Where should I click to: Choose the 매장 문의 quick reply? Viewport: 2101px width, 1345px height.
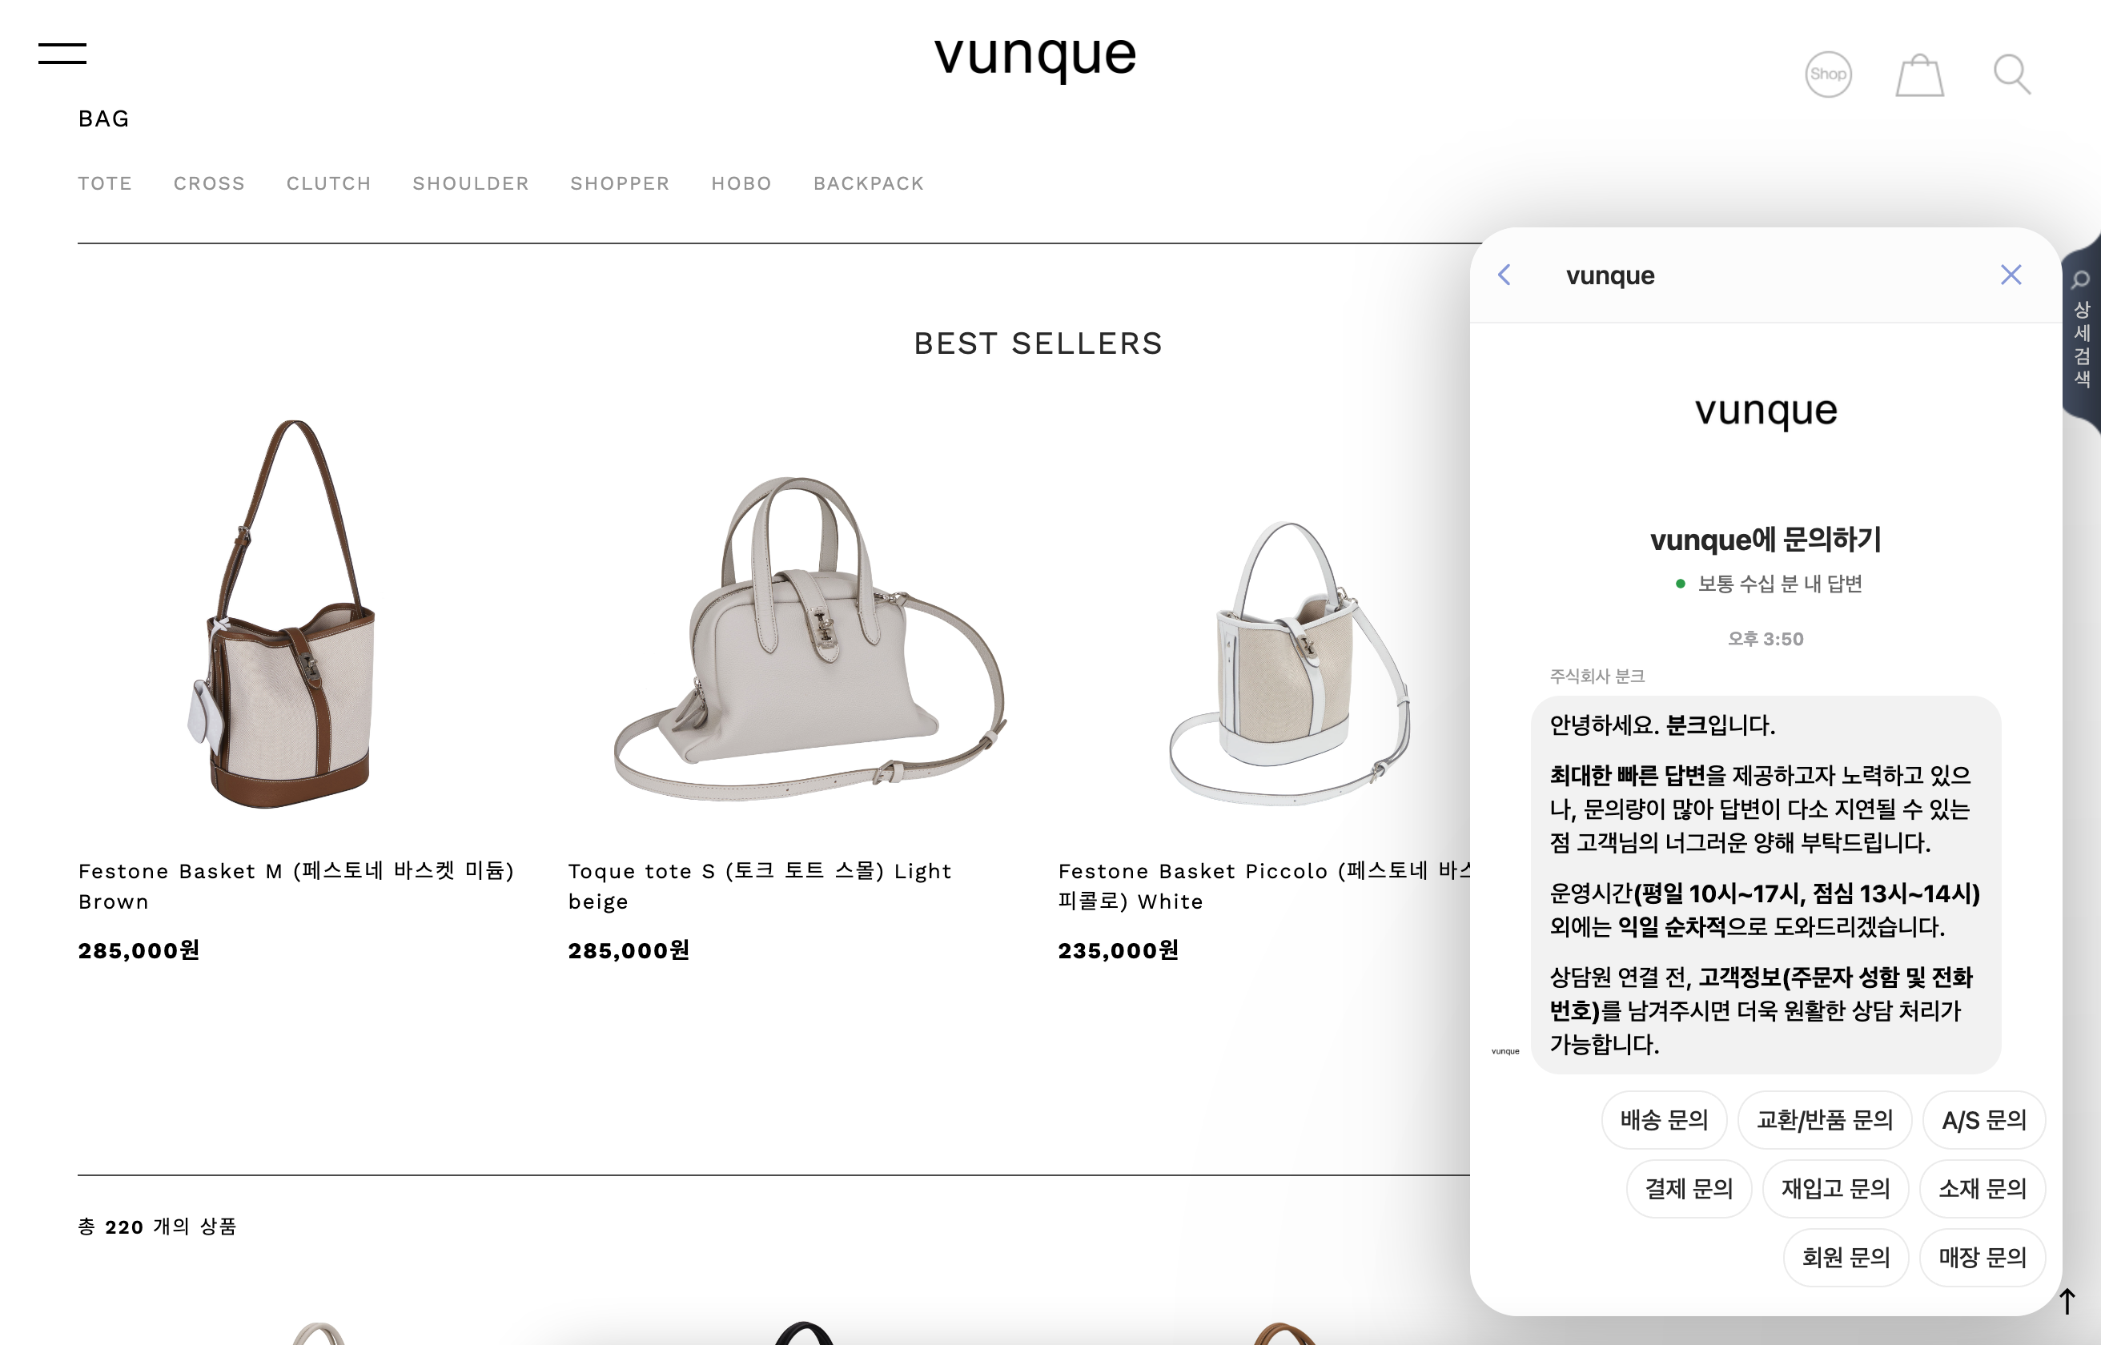pyautogui.click(x=1982, y=1258)
